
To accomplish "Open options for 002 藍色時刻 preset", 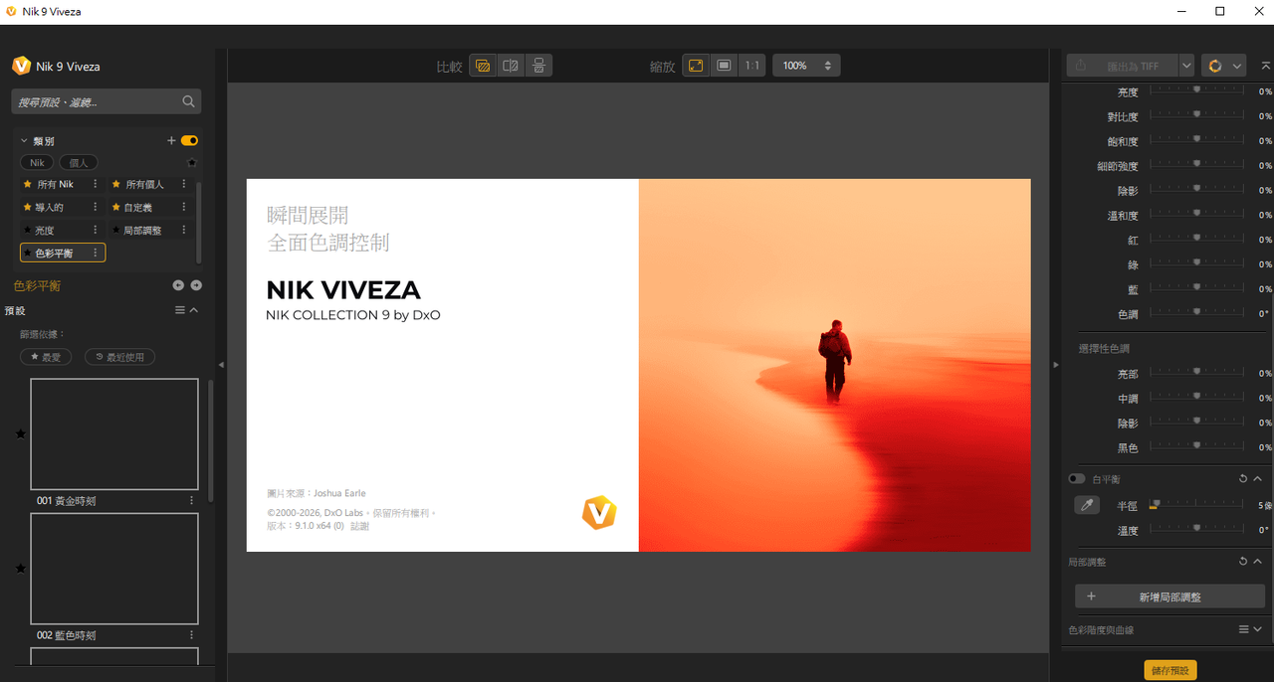I will pyautogui.click(x=192, y=634).
